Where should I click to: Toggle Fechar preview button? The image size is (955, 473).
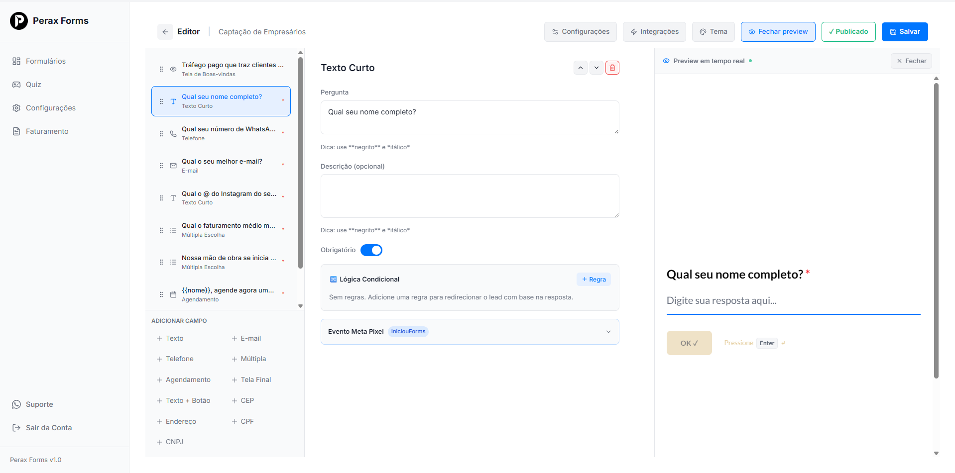point(778,32)
